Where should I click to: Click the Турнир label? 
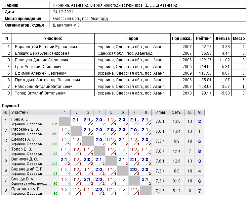12,5
